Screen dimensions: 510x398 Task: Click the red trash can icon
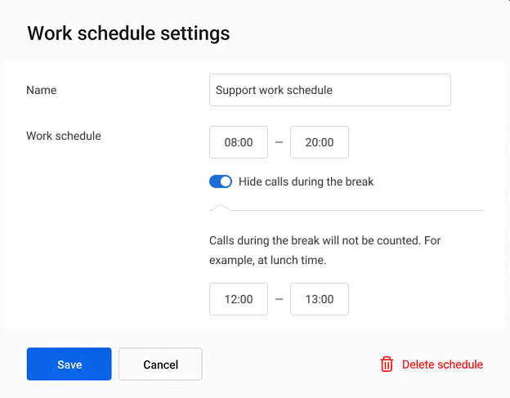[x=387, y=364]
